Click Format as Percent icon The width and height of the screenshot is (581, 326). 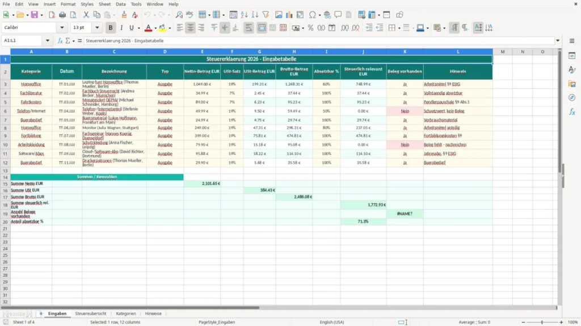tap(310, 28)
